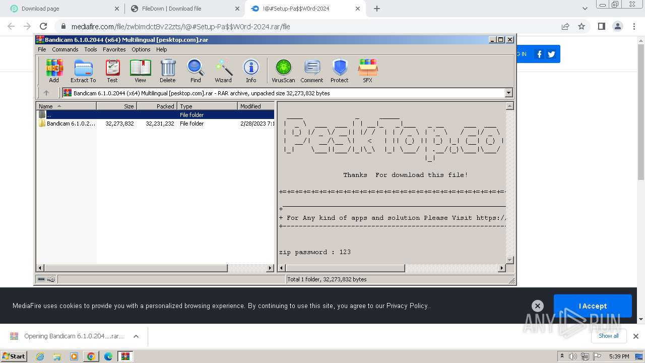Sort by the Packed column header
Viewport: 645px width, 363px height.
tap(157, 106)
